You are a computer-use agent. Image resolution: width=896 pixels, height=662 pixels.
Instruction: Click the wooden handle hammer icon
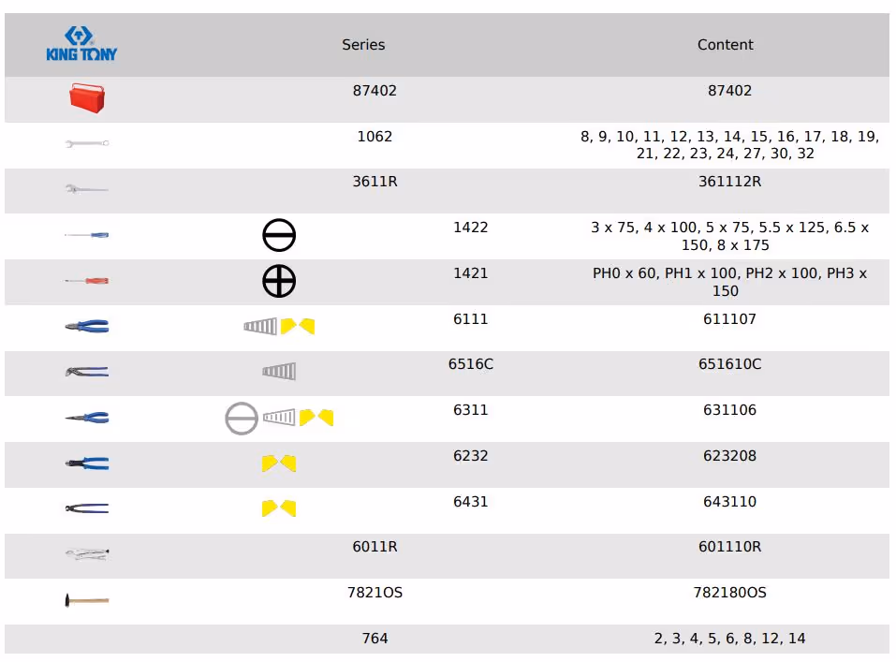(87, 599)
